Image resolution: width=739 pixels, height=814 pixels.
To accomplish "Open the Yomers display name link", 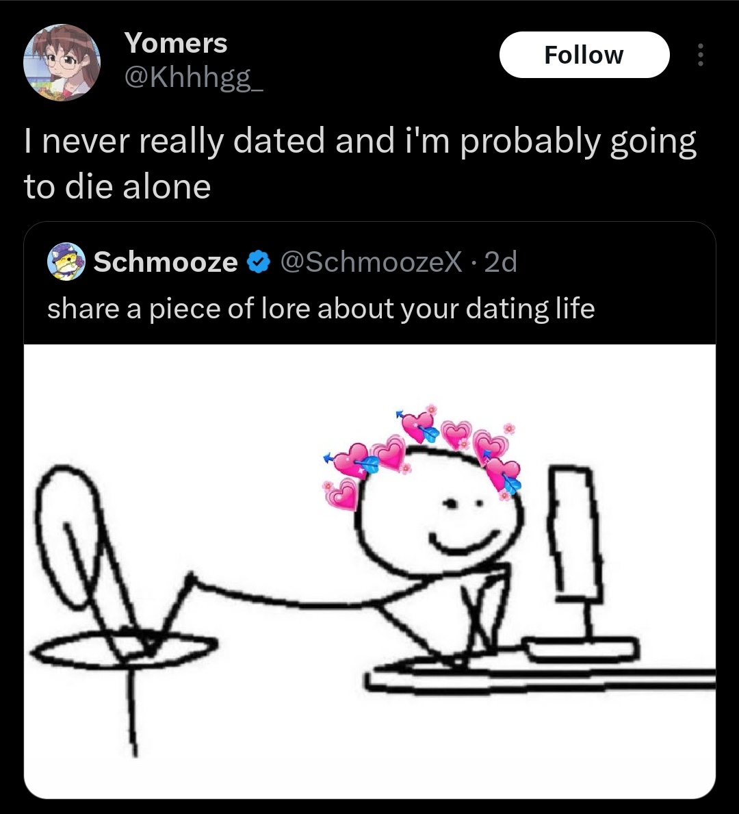I will [x=175, y=42].
